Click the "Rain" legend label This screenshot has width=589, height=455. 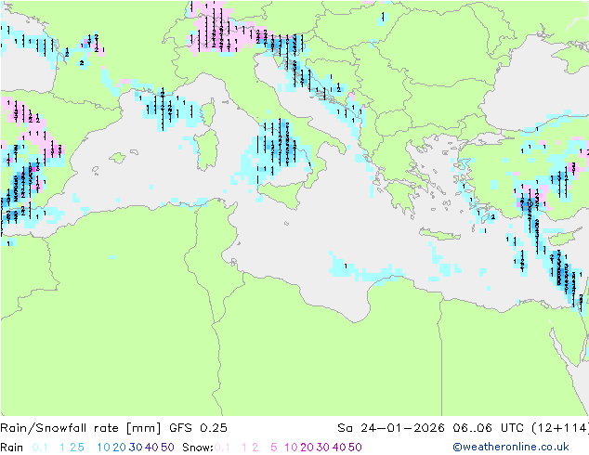coord(12,448)
